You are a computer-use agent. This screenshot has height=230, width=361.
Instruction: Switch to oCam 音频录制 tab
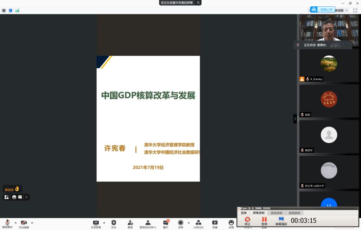(x=294, y=213)
